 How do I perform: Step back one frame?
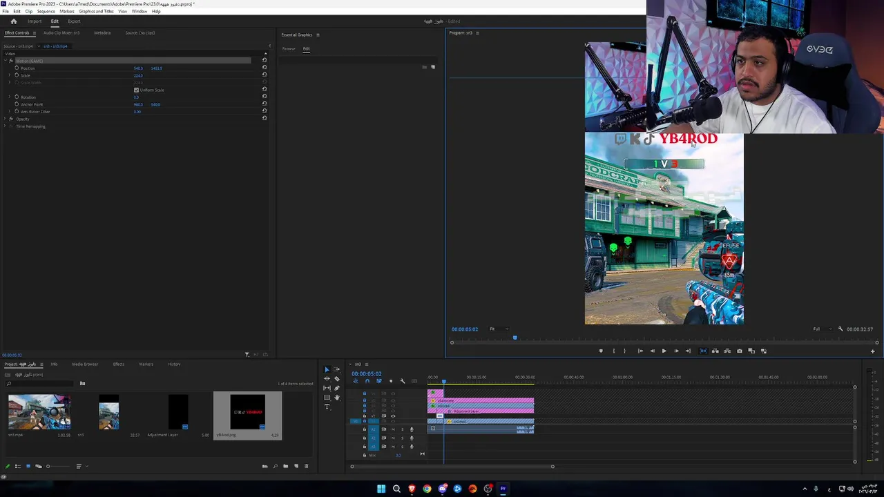652,351
